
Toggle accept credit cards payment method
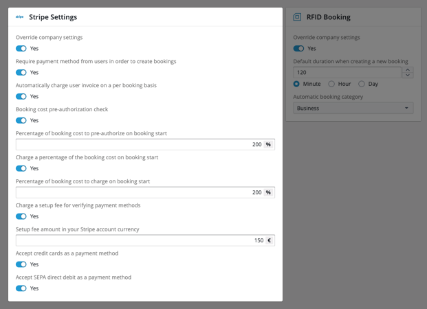[x=21, y=264]
